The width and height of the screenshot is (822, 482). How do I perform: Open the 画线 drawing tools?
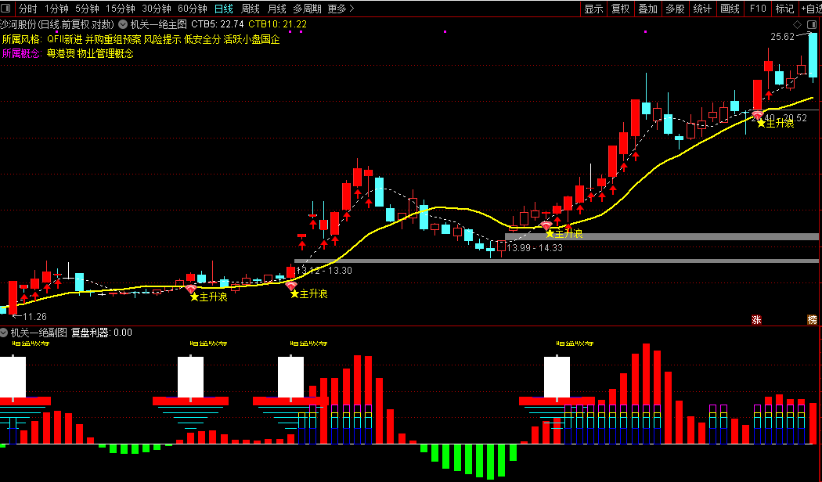(x=730, y=9)
